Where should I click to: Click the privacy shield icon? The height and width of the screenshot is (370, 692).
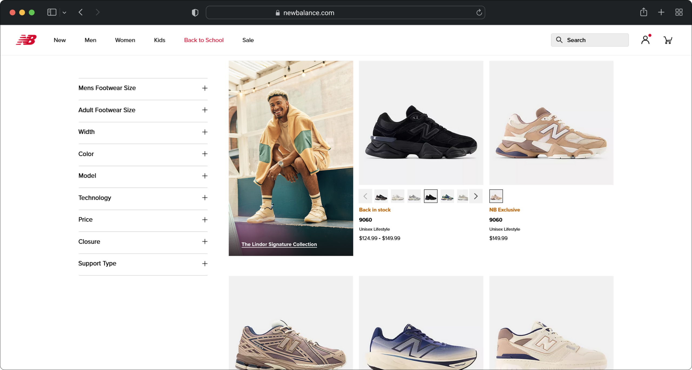[195, 12]
